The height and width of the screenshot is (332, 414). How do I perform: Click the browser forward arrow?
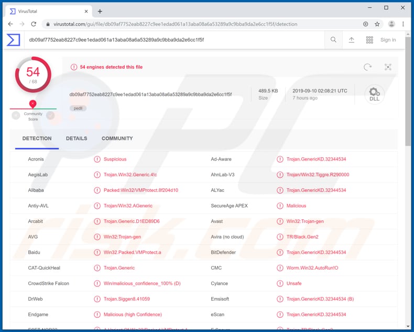pos(22,24)
